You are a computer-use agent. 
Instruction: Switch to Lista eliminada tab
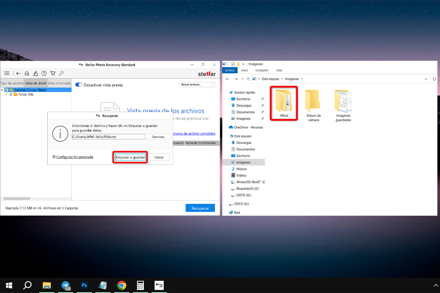click(x=59, y=83)
